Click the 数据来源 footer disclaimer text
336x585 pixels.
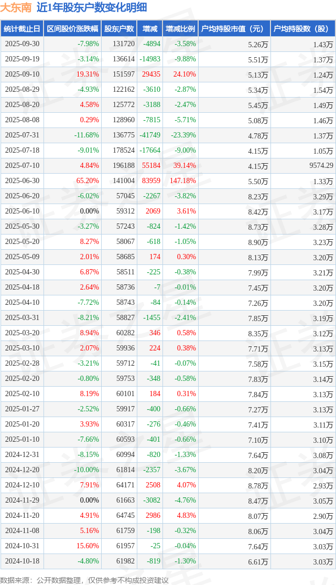coord(84,580)
